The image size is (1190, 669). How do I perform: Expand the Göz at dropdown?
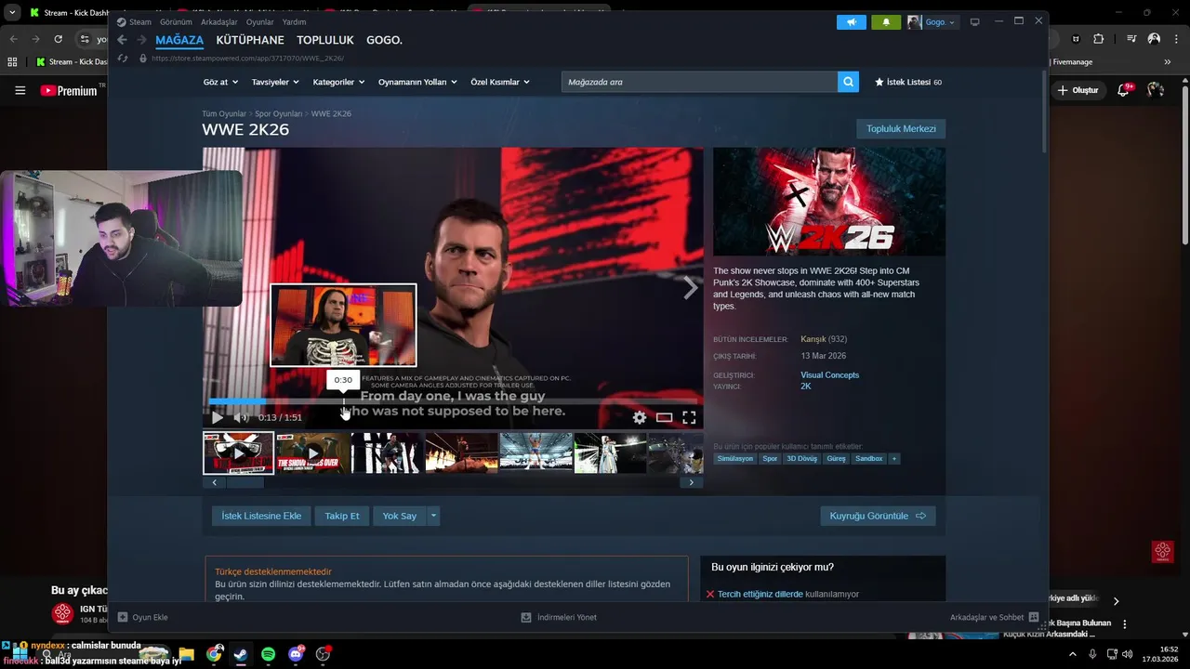click(x=220, y=82)
